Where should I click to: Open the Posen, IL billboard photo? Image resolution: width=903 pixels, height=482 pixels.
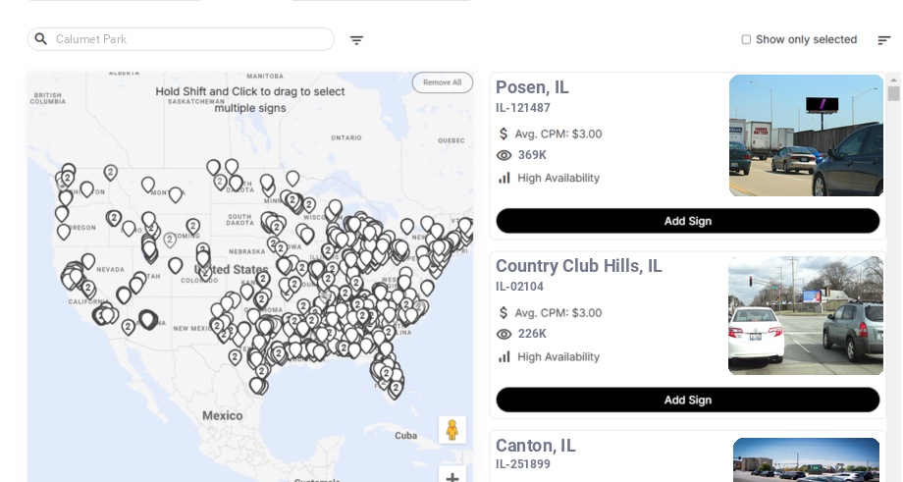coord(806,135)
